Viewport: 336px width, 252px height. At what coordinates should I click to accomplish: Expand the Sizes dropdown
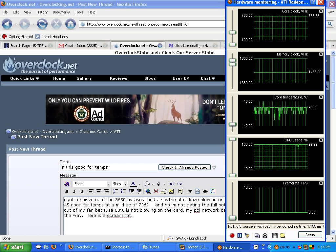pos(119,184)
